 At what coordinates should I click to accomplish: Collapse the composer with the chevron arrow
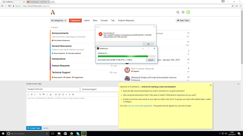pyautogui.click(x=238, y=84)
